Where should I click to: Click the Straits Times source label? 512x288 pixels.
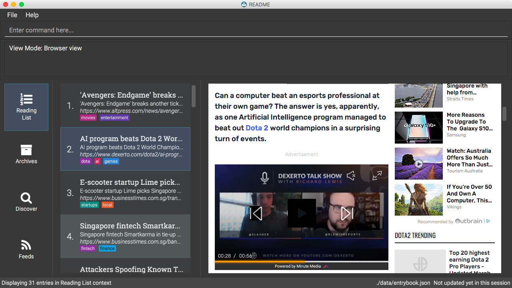pos(460,99)
